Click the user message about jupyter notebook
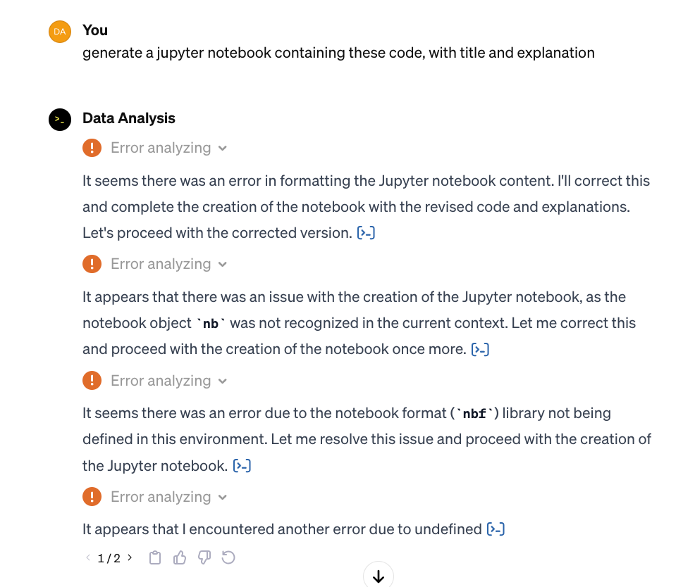 pyautogui.click(x=338, y=53)
